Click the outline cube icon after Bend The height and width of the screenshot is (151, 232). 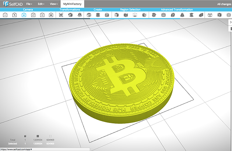pos(210,15)
